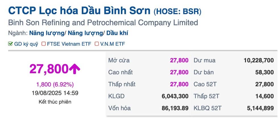Click the 1,800 (6.92%) change value

pyautogui.click(x=55, y=84)
